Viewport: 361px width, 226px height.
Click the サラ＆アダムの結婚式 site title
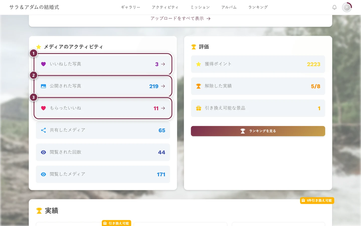(x=34, y=7)
